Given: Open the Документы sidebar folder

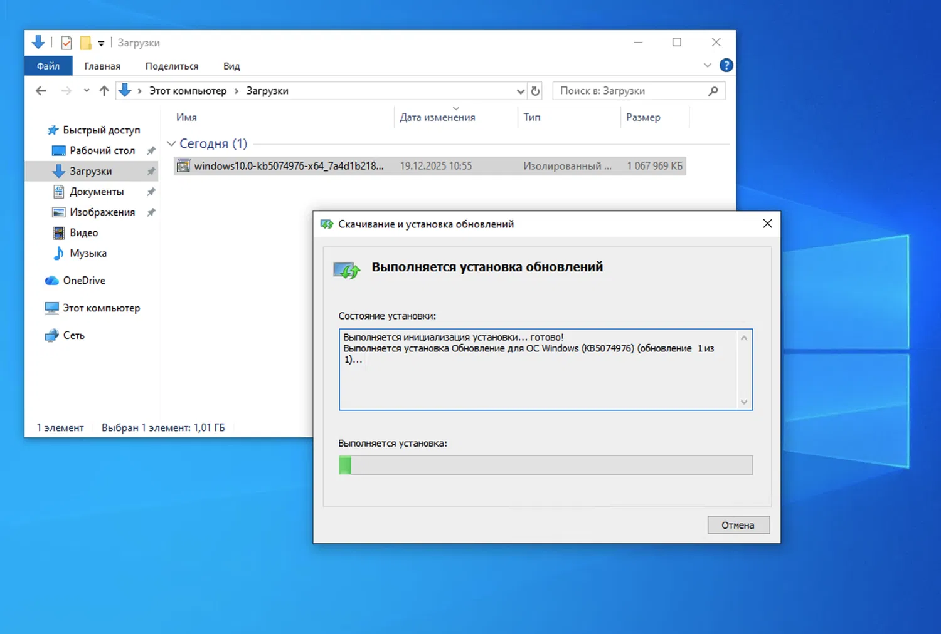Looking at the screenshot, I should pyautogui.click(x=97, y=192).
